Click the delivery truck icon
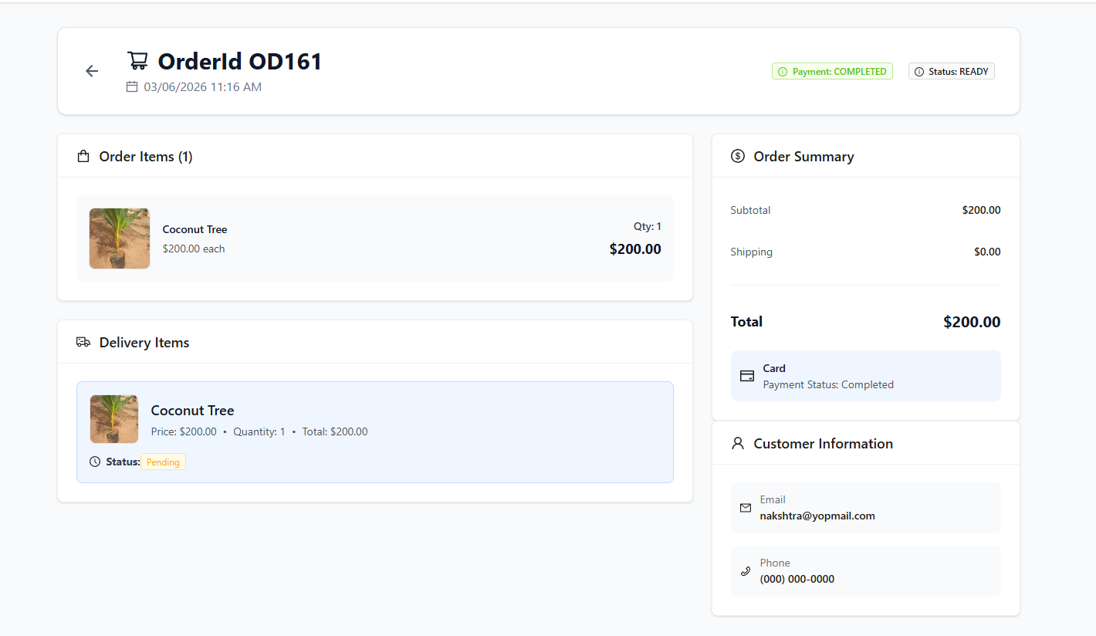This screenshot has height=636, width=1096. (x=83, y=342)
